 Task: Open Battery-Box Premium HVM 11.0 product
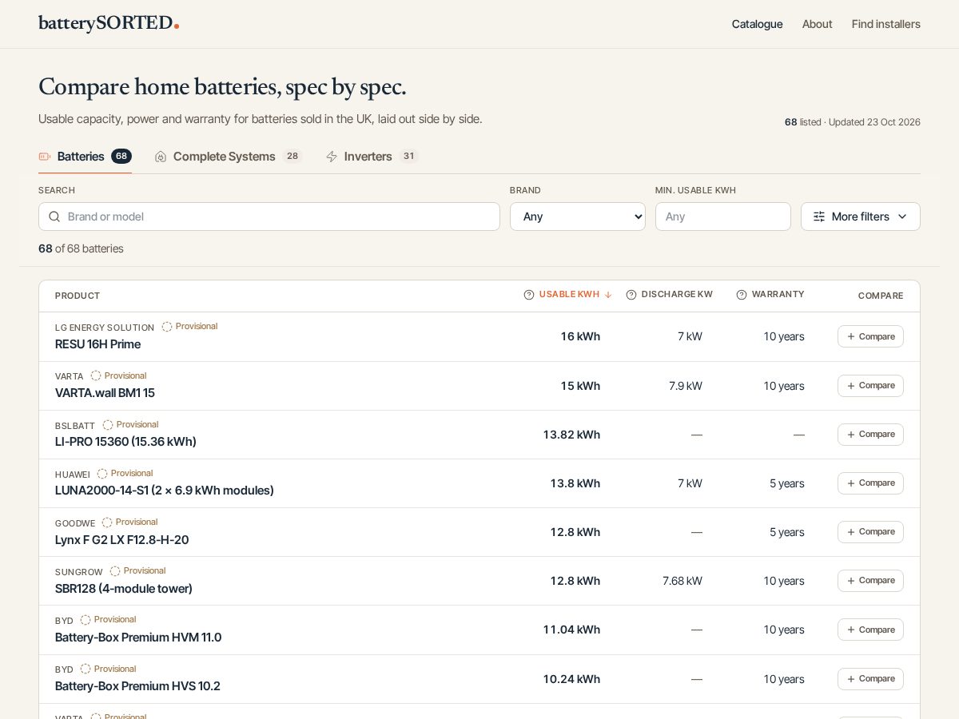[138, 638]
